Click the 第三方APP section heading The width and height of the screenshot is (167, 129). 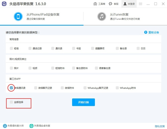15,79
